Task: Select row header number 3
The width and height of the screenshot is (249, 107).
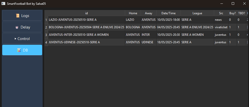Action: coord(46,35)
